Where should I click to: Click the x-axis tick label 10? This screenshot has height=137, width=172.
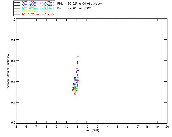pos(67,127)
